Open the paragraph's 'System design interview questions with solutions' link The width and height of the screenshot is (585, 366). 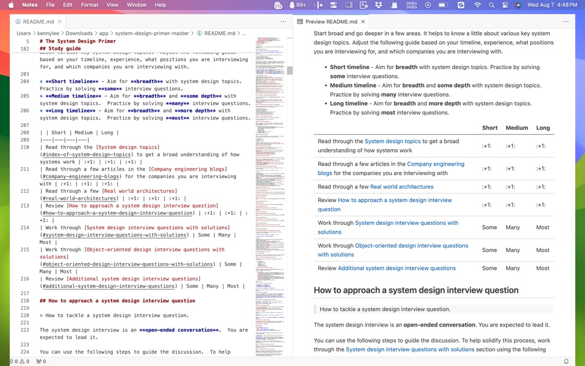click(410, 349)
